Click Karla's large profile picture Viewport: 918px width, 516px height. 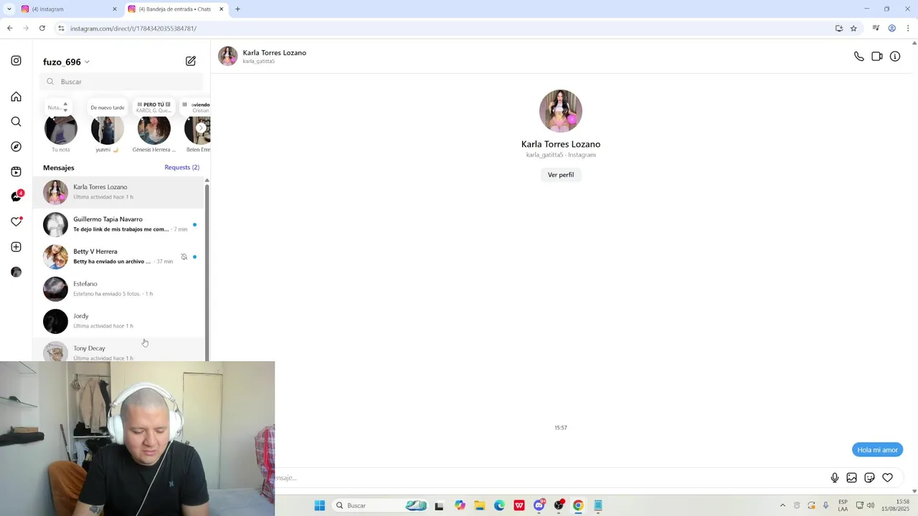(x=561, y=111)
